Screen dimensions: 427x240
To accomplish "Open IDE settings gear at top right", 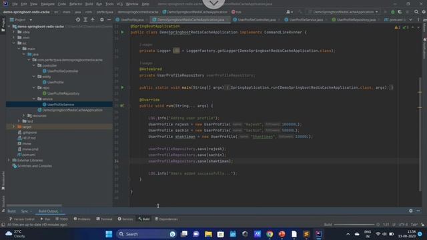I will 424,12.
